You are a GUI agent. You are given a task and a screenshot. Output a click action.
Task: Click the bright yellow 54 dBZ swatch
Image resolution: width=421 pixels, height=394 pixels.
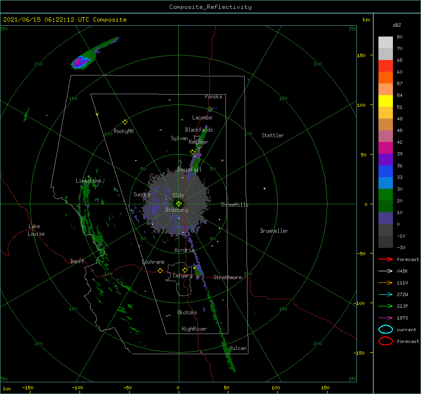click(385, 101)
